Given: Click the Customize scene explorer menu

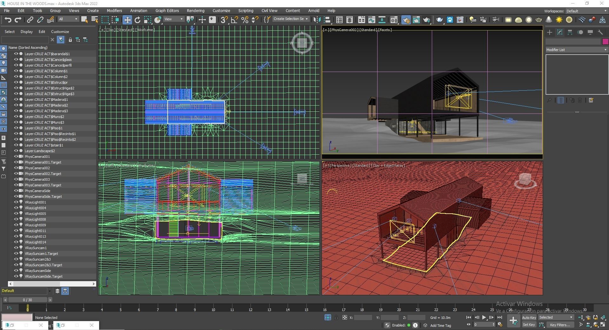Looking at the screenshot, I should pyautogui.click(x=60, y=32).
